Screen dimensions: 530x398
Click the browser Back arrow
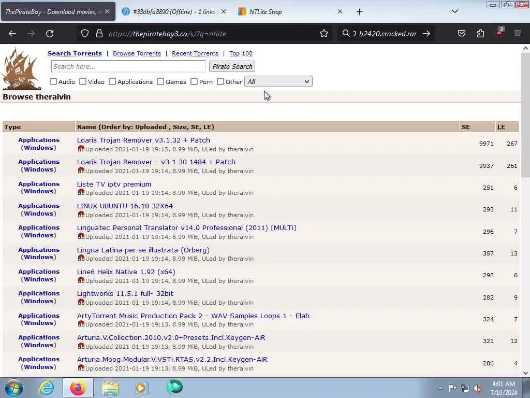[x=12, y=34]
